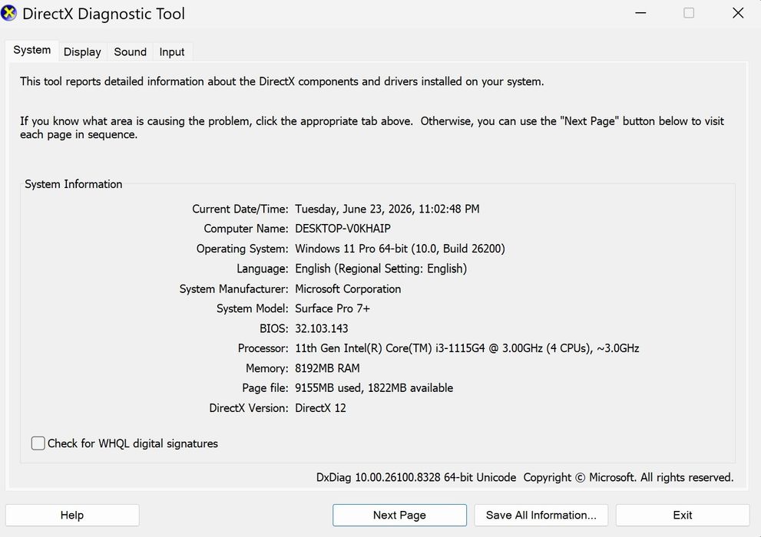This screenshot has height=537, width=761.
Task: Click the DirectX Version field label
Action: [249, 408]
